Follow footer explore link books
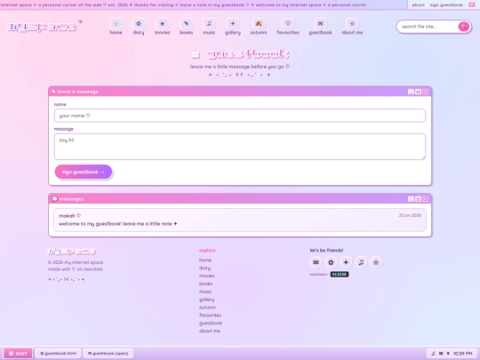480x360 pixels. (x=205, y=284)
